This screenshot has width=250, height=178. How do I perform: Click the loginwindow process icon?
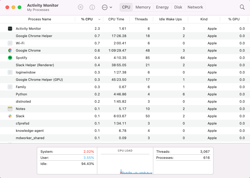pos(10,72)
